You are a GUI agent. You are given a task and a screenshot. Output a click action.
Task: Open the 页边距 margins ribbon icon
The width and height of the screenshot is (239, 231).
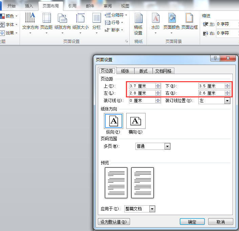click(x=46, y=23)
